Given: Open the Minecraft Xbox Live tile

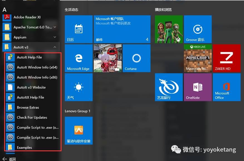Looking at the screenshot, I should tap(198, 58).
